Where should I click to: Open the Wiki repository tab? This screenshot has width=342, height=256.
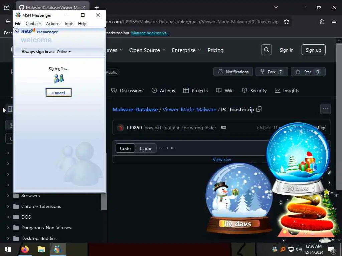[225, 91]
